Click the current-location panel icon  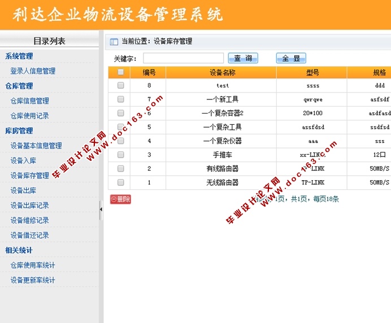(114, 42)
